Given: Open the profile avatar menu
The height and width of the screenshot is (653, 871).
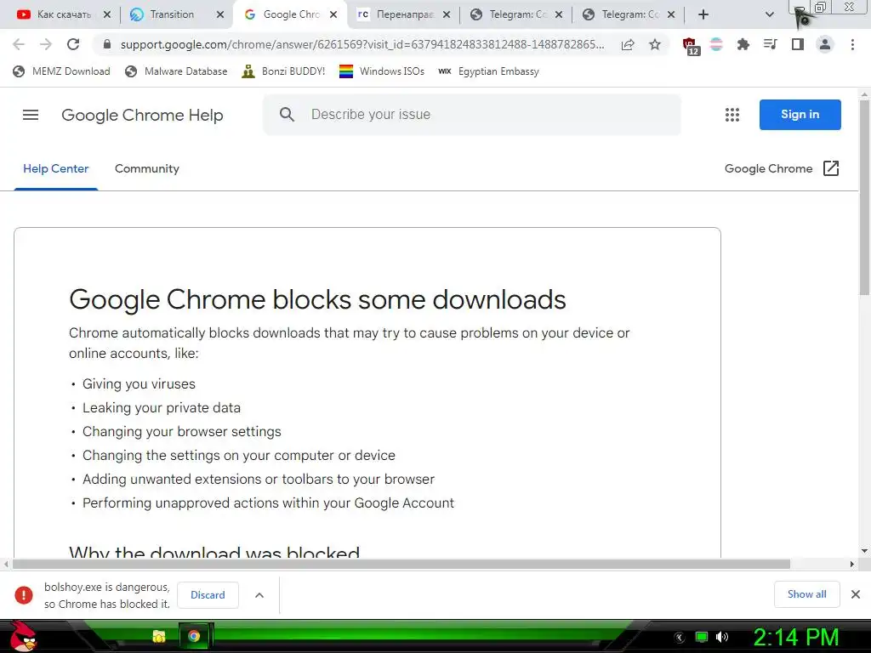Looking at the screenshot, I should 825,44.
